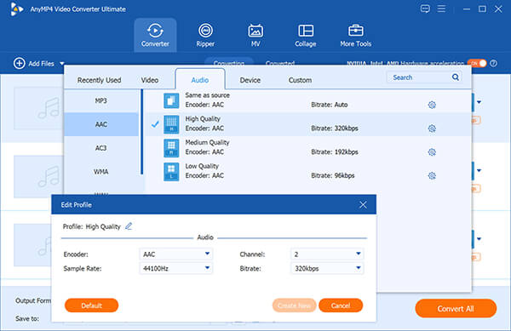Toggle hardware acceleration switch
This screenshot has height=331, width=511.
pos(477,63)
